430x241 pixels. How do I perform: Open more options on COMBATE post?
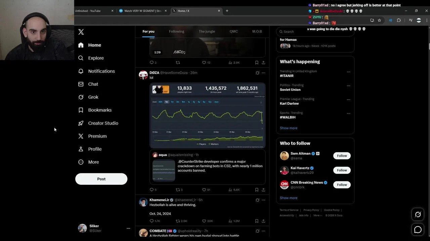pyautogui.click(x=263, y=231)
